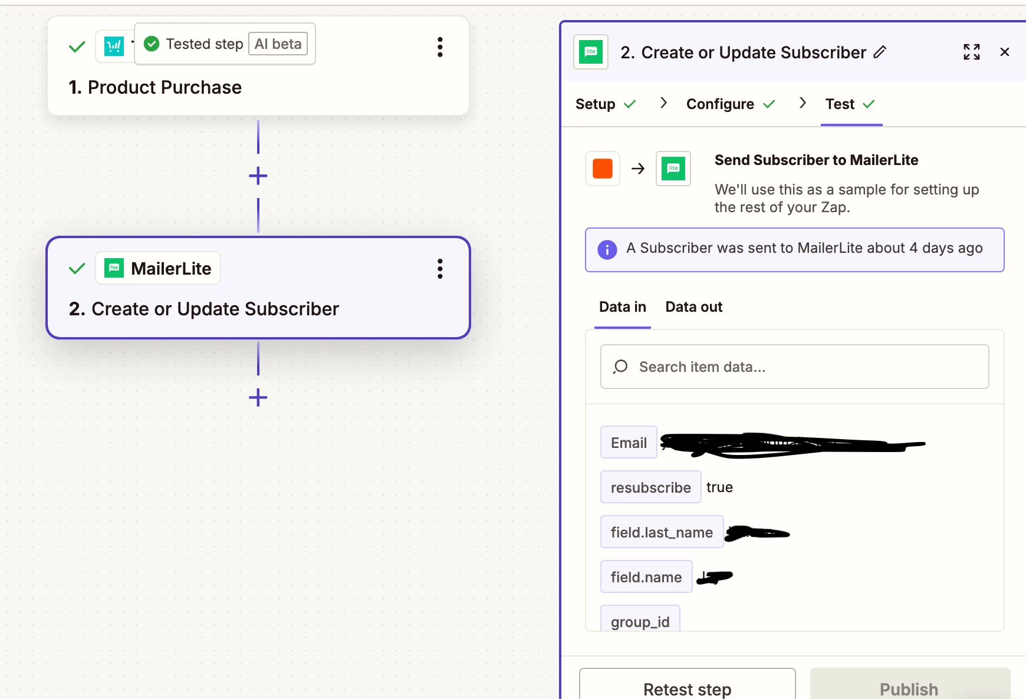Focus the Search item data field
Viewport: 1026px width, 699px height.
coord(794,367)
